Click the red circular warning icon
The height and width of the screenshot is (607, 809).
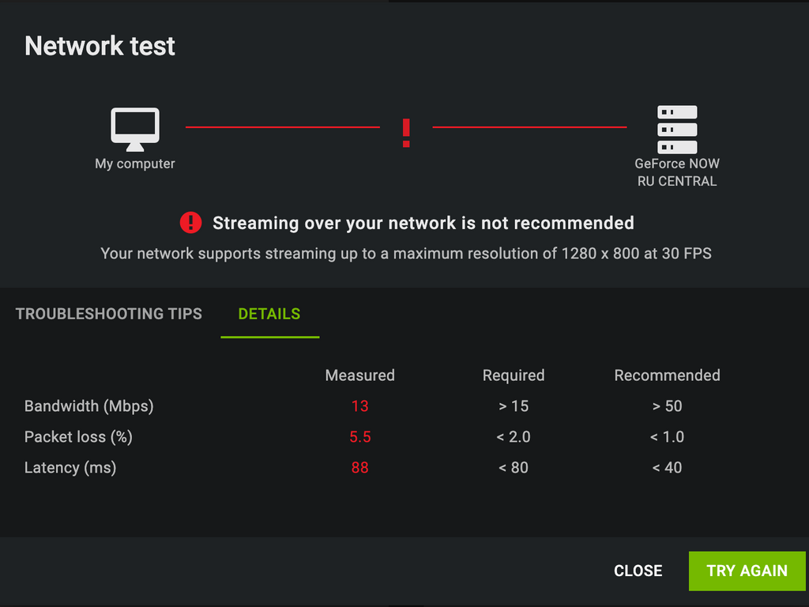190,223
